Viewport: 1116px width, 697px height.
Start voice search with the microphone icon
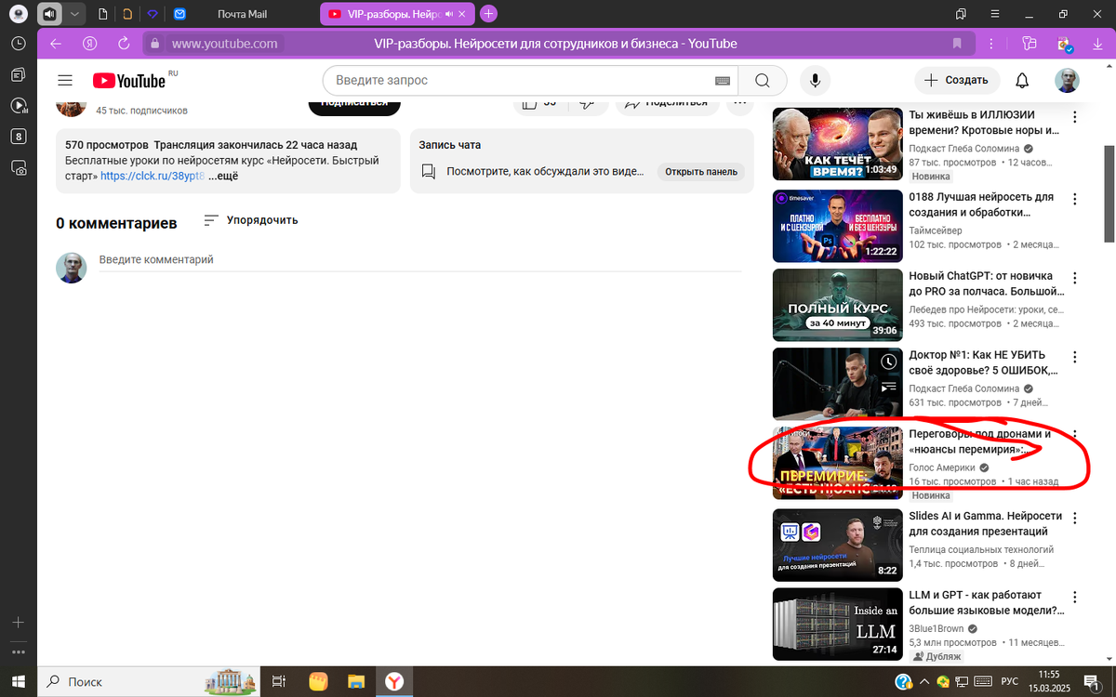coord(815,81)
